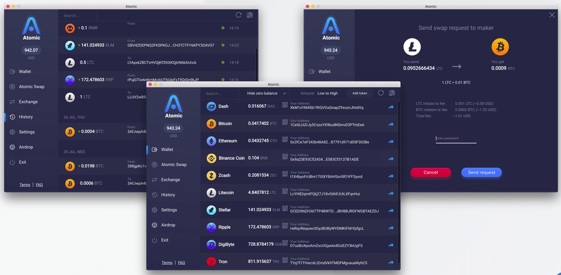The height and width of the screenshot is (275, 561).
Task: Toggle Hide zero balance checkbox
Action: 285,93
